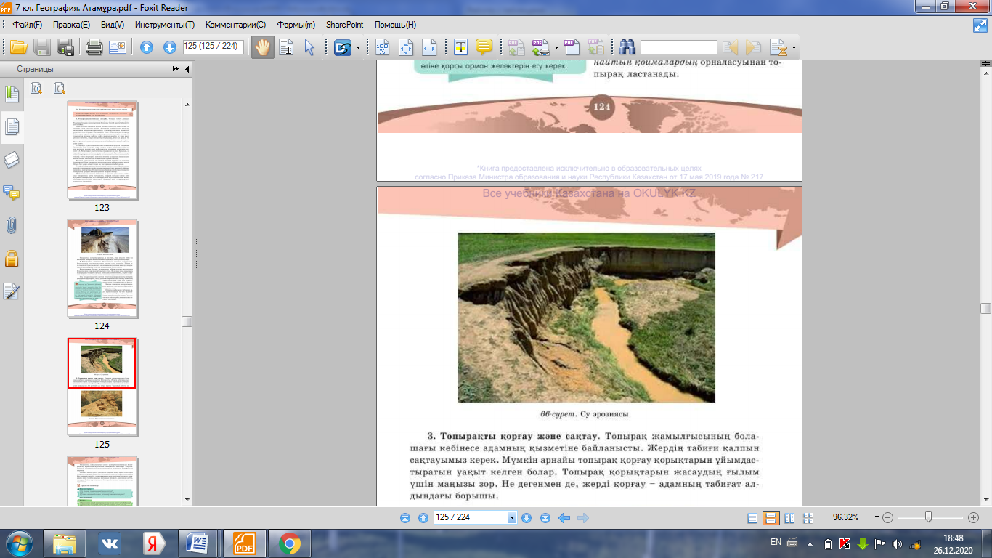Open the Layers panel in sidebar

click(x=12, y=160)
